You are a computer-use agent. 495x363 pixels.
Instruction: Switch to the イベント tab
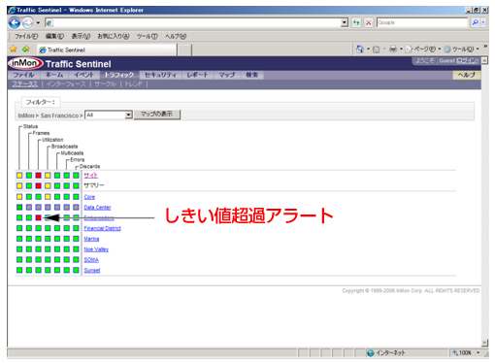point(83,75)
